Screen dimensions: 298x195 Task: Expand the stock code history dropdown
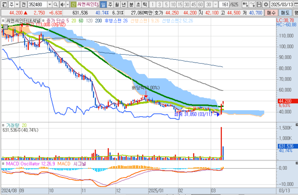tap(50, 4)
